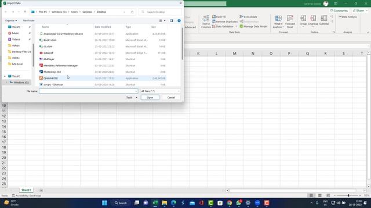Screen dimensions: 371x208
Task: Refresh the Desktop folder listing
Action: pos(132,12)
